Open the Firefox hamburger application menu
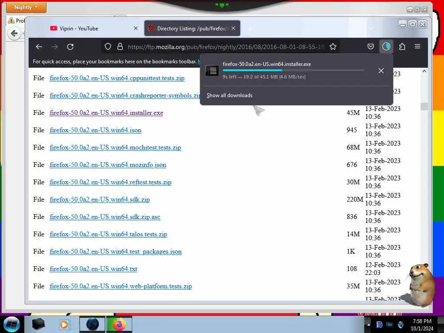 click(418, 46)
